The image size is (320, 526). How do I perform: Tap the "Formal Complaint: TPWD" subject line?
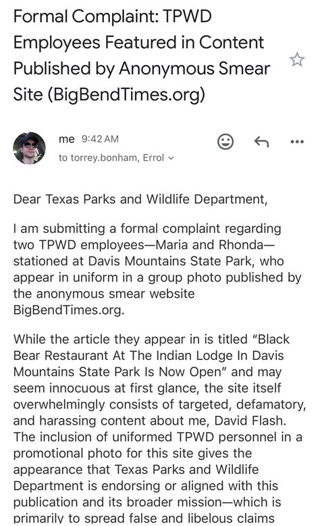pyautogui.click(x=112, y=16)
